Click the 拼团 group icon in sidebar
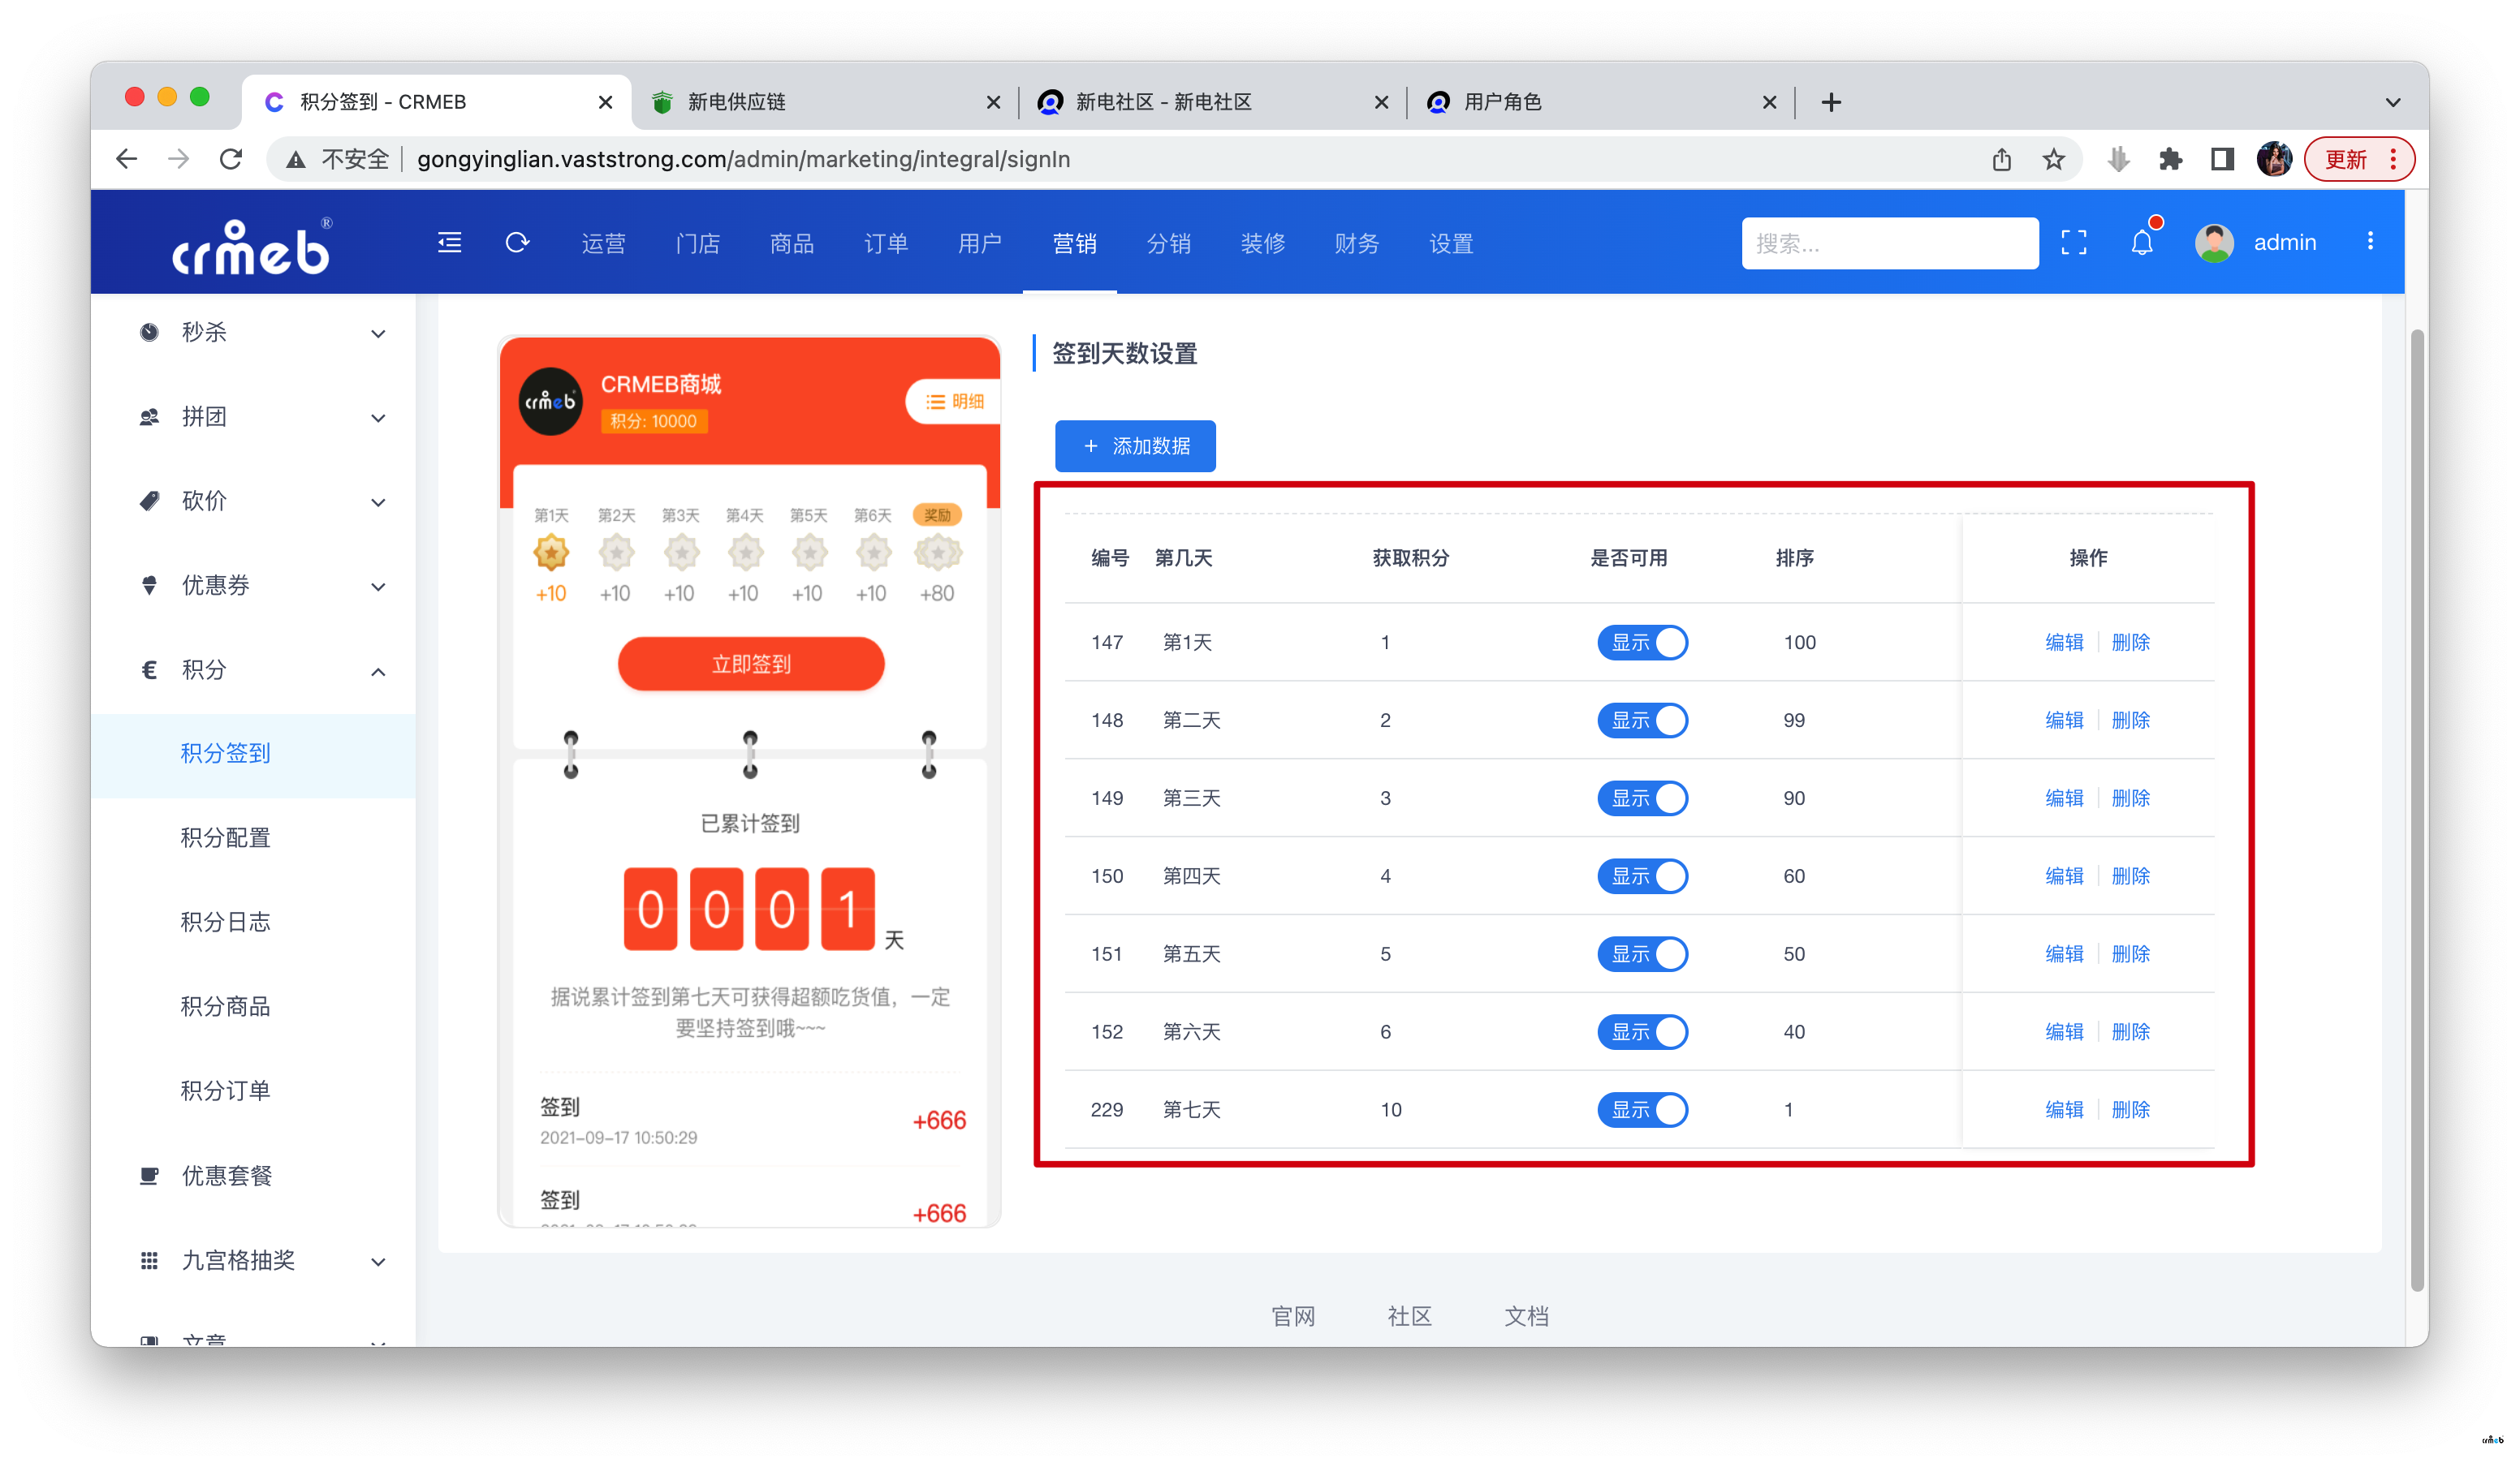Image resolution: width=2520 pixels, height=1467 pixels. click(x=149, y=417)
